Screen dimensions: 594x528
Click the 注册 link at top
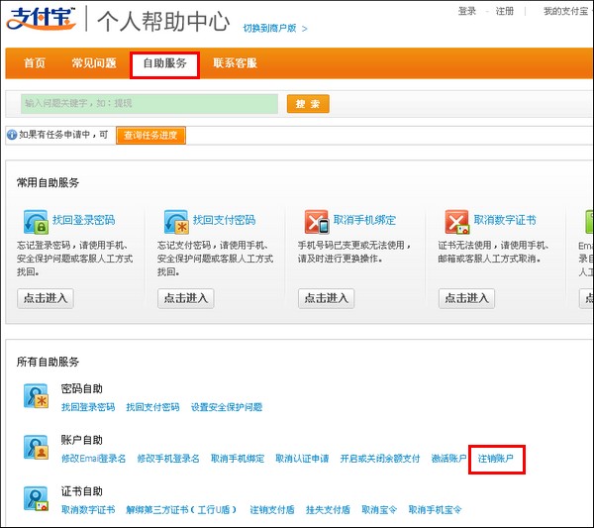pyautogui.click(x=505, y=11)
